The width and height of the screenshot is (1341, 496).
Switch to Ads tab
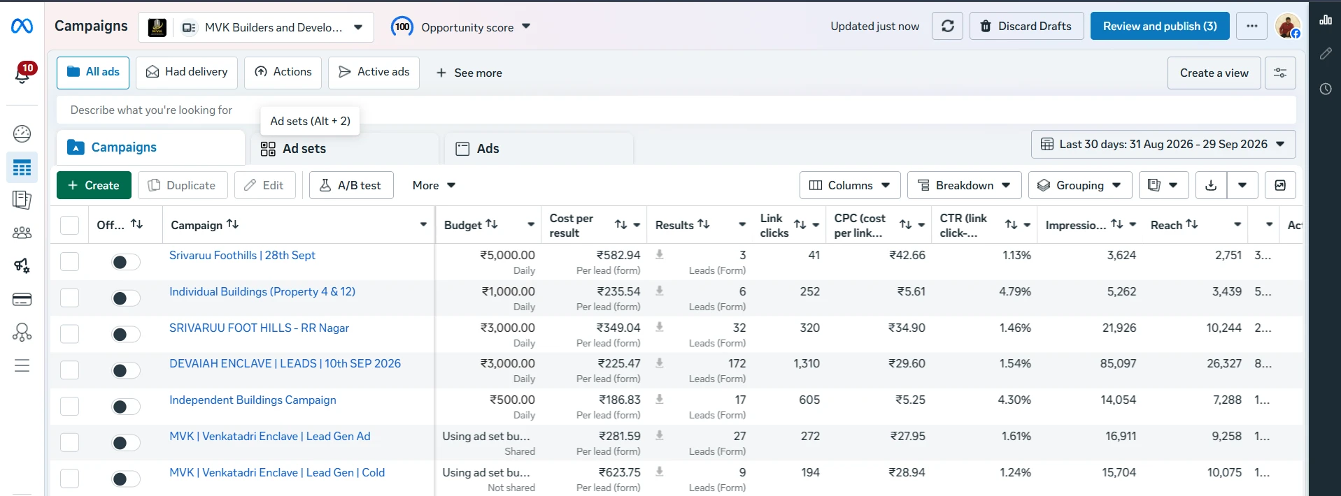point(539,148)
